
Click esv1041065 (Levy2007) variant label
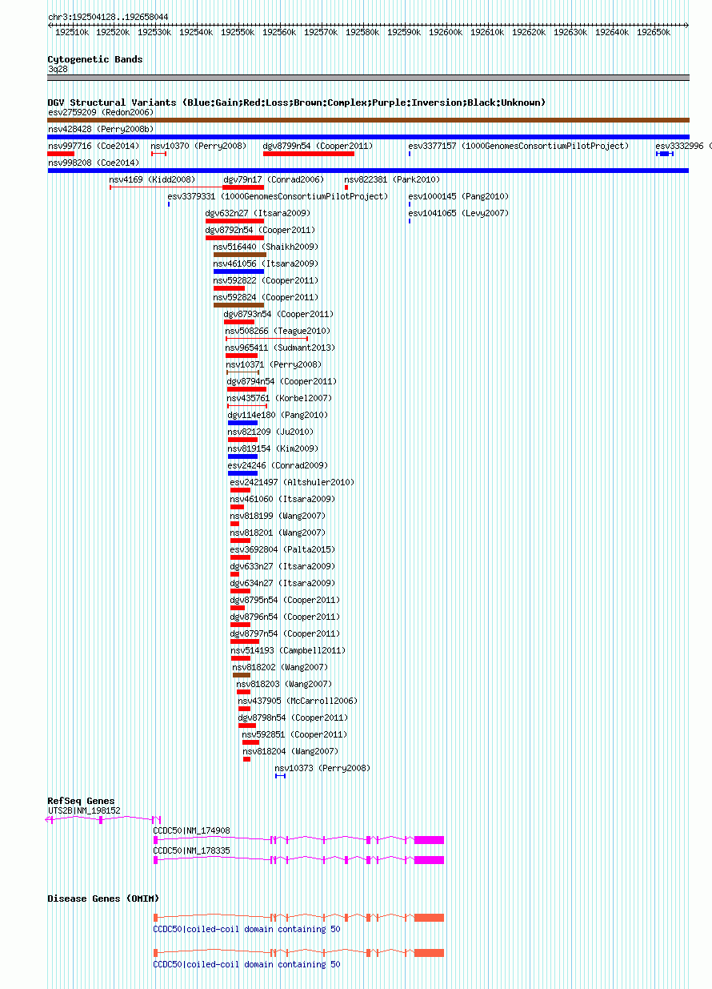(458, 213)
